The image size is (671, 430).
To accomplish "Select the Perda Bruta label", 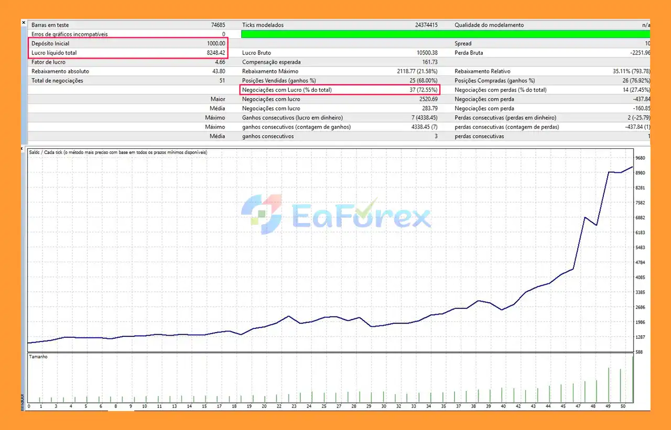I will 469,53.
